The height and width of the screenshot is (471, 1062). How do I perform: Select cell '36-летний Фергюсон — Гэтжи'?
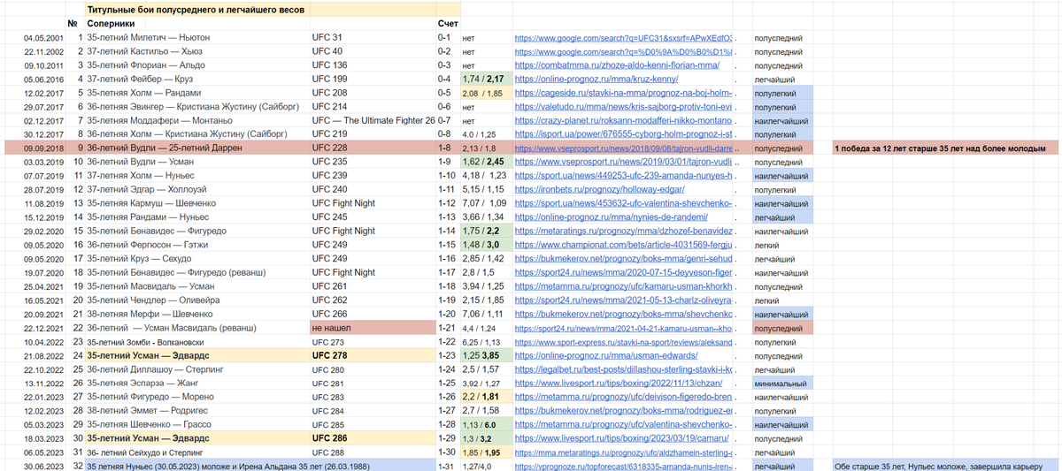point(197,244)
